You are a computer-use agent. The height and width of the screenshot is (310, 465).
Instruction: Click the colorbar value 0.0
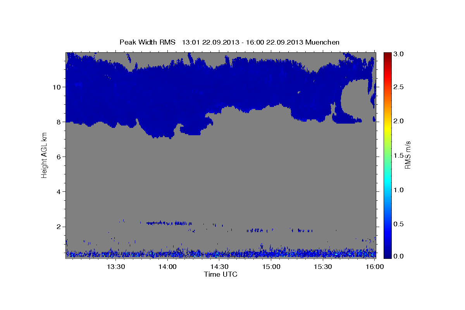coord(399,256)
